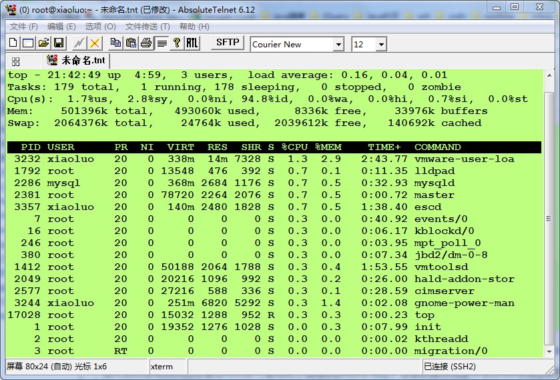The image size is (560, 380).
Task: Open the 文件 (F) menu
Action: [x=24, y=27]
